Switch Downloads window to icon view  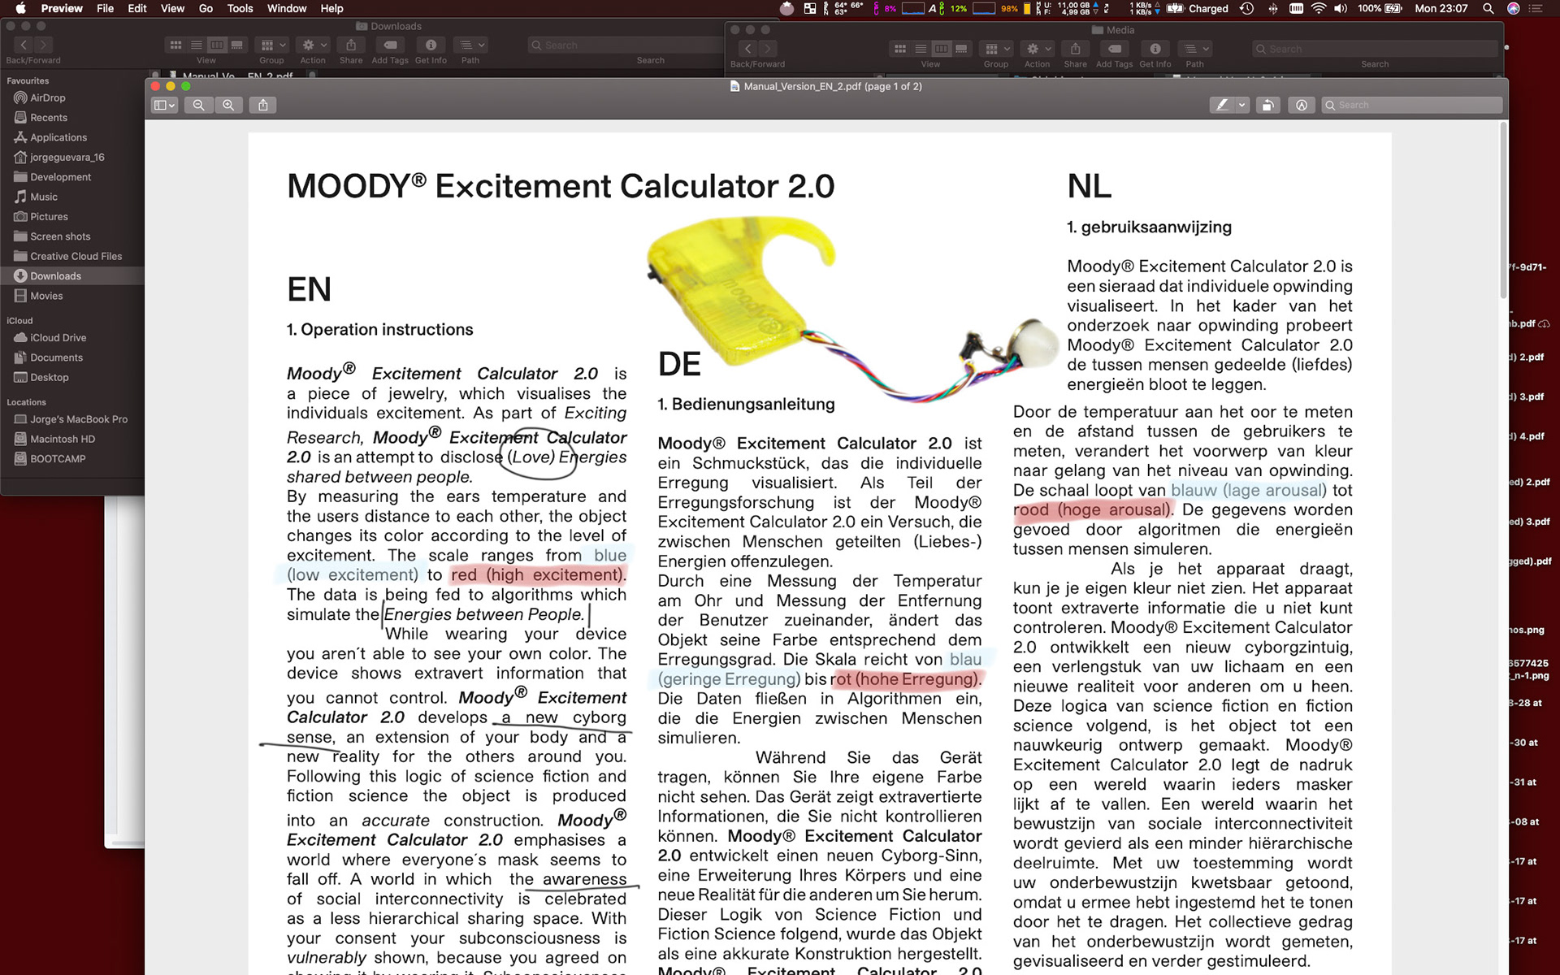coord(175,45)
